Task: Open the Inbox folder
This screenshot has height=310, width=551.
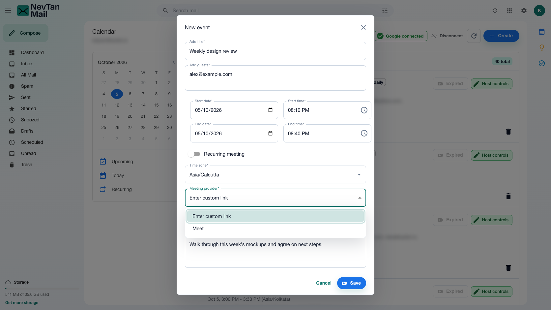Action: [27, 64]
